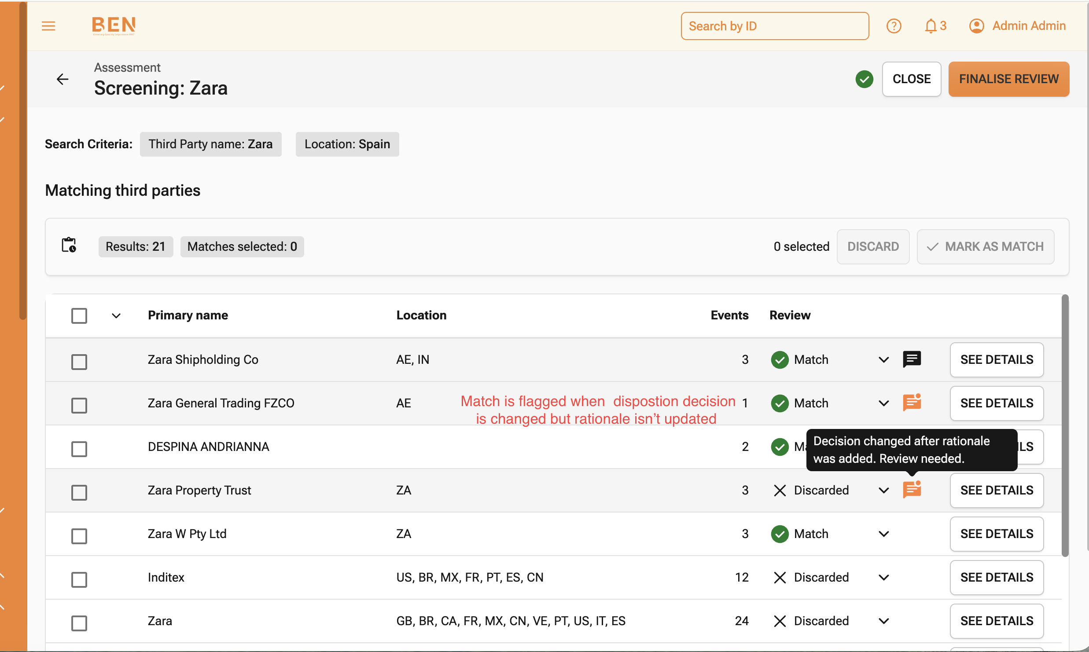This screenshot has height=652, width=1089.
Task: Select the Zara Shipholding Co checkbox
Action: point(79,362)
